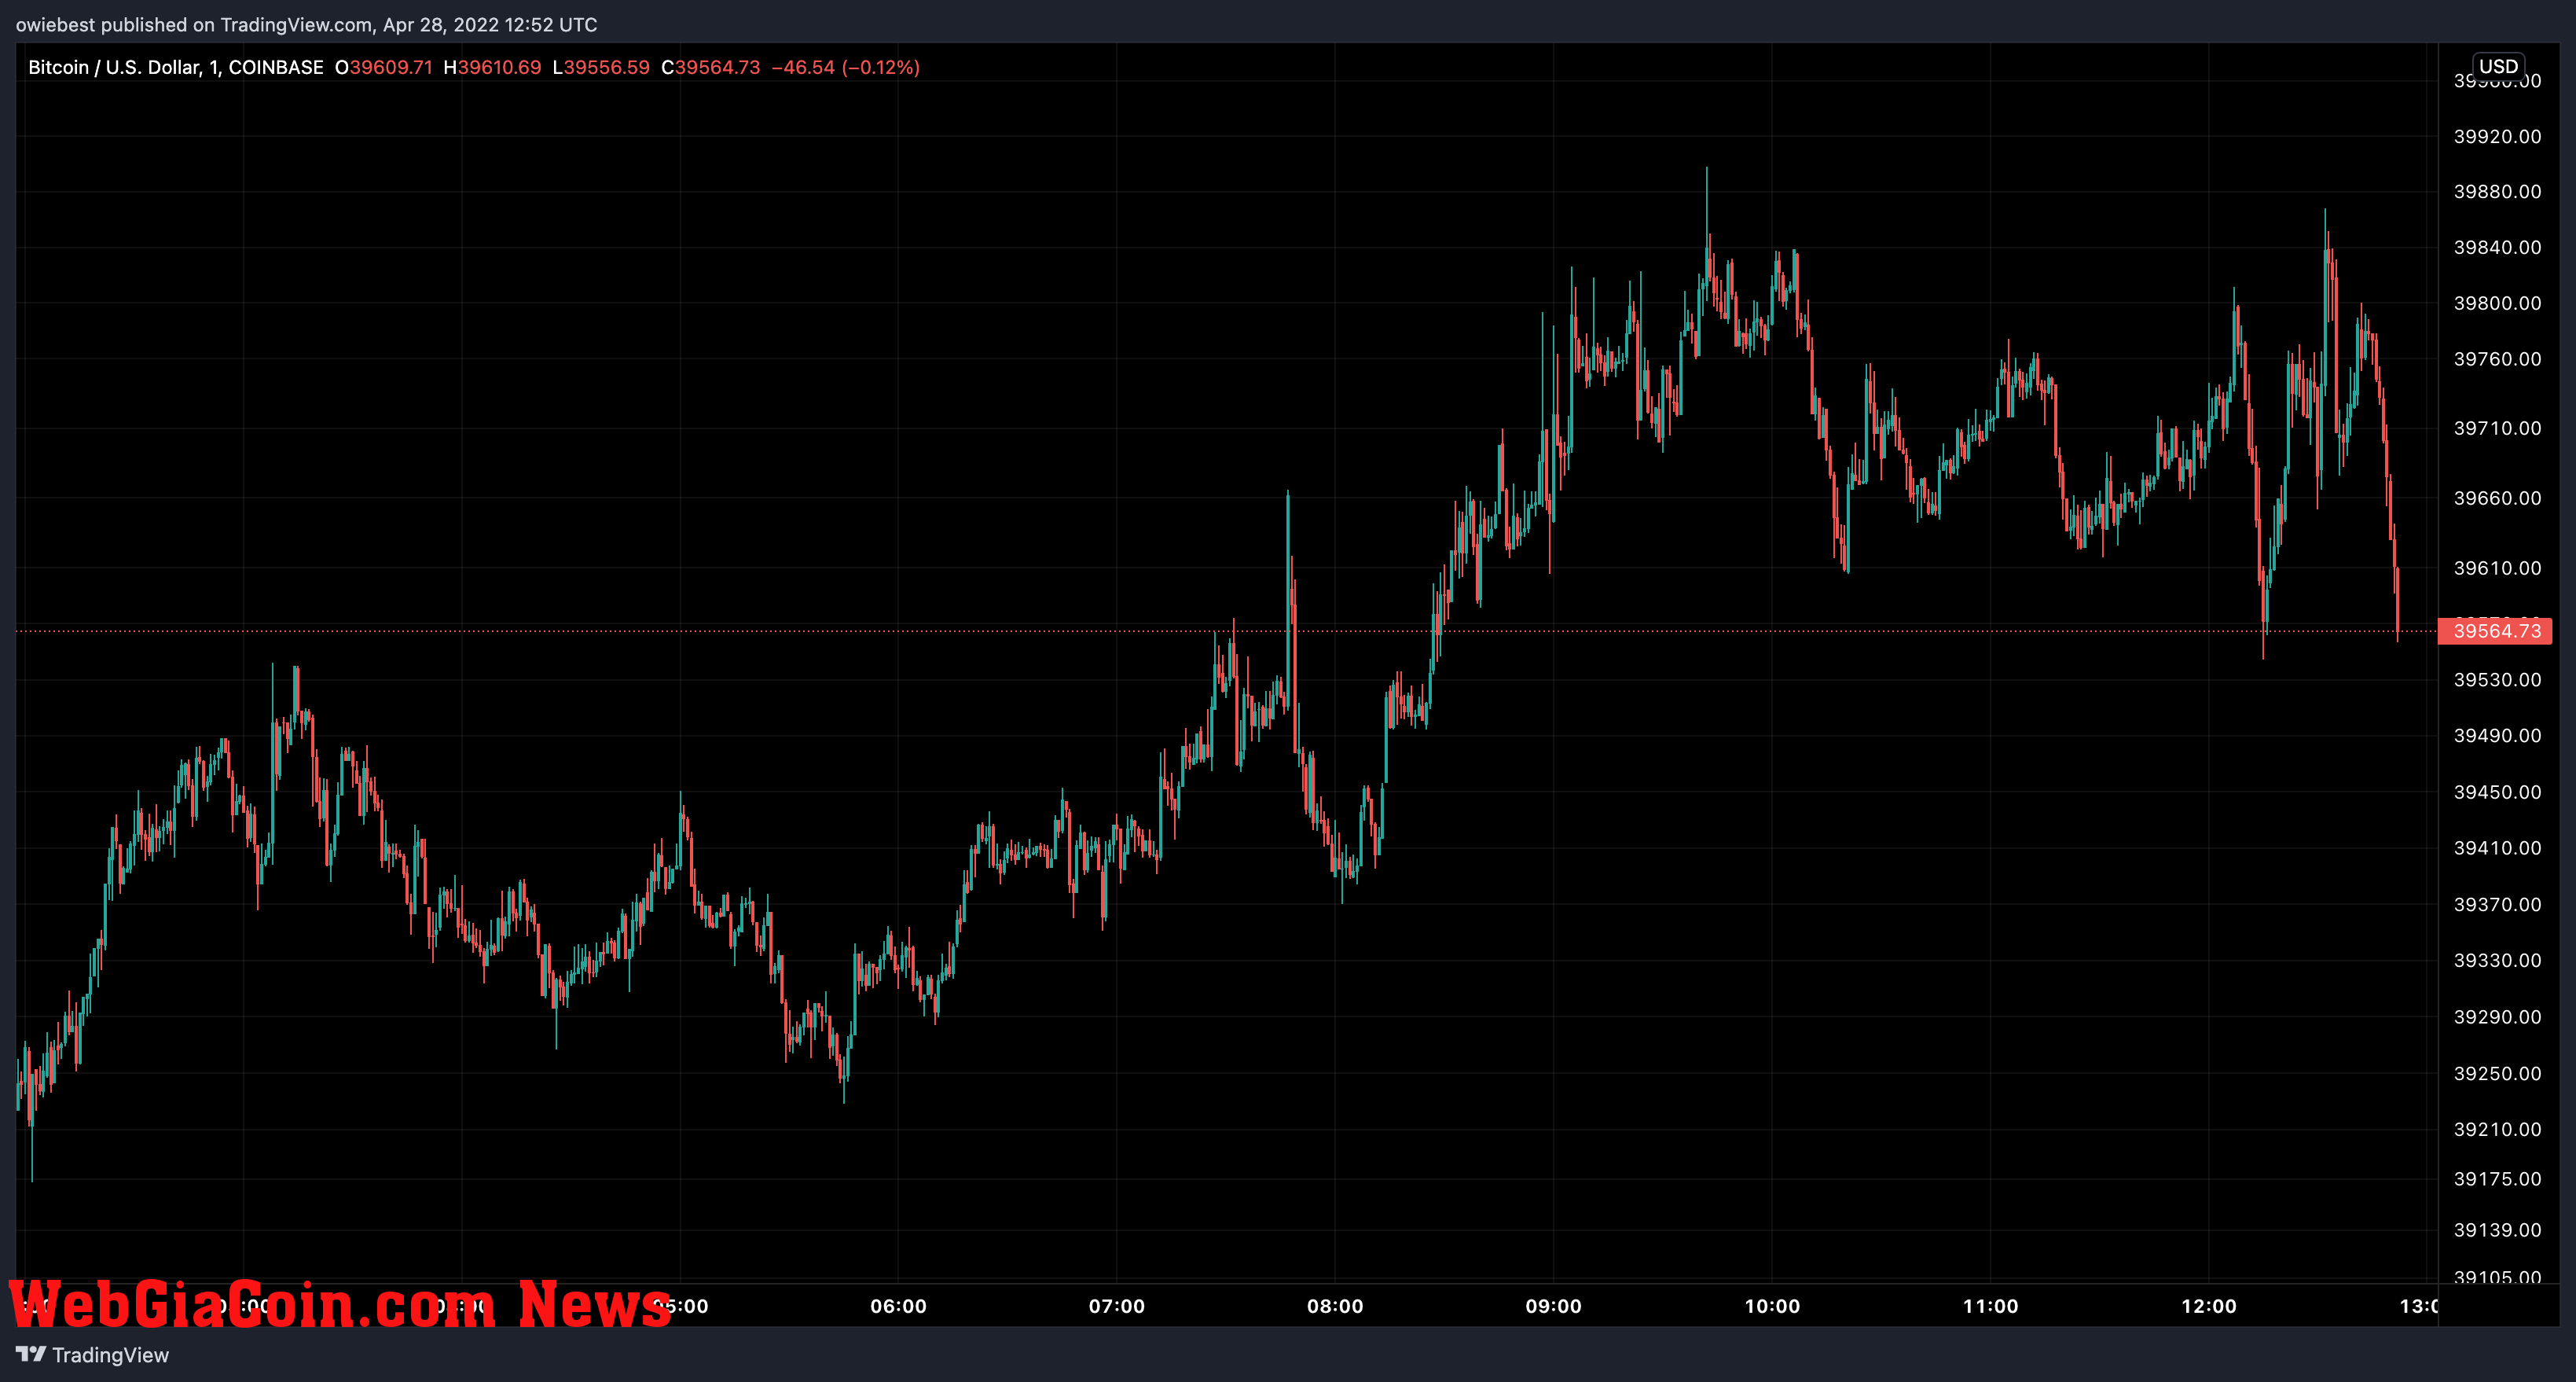Click the 39410.00 price axis label

(2497, 848)
